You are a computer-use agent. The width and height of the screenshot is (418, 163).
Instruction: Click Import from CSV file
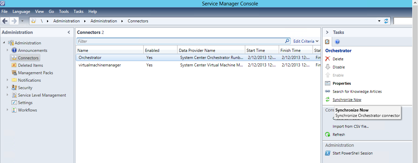tap(350, 126)
